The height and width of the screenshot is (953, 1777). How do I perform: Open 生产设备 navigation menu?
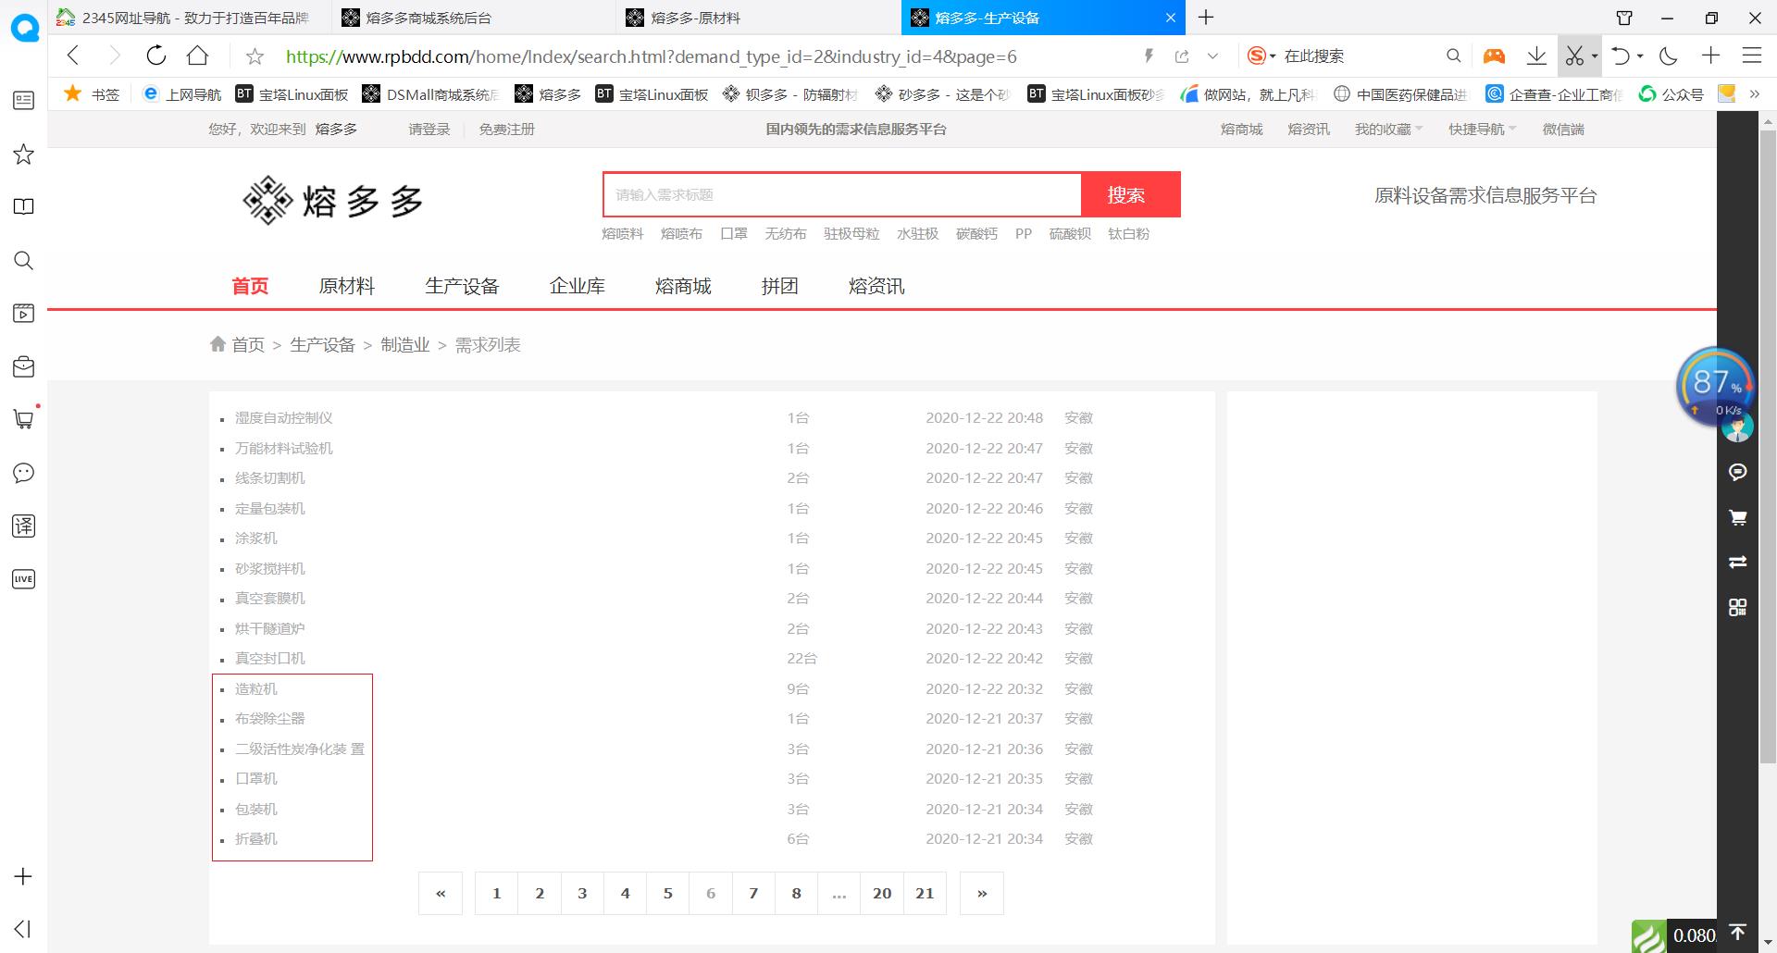[462, 287]
